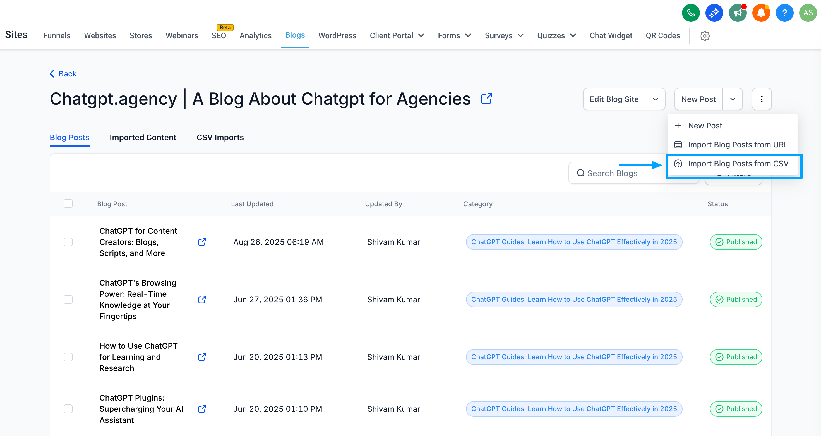The image size is (821, 436).
Task: Collapse the New Post dropdown arrow
Action: pyautogui.click(x=733, y=99)
